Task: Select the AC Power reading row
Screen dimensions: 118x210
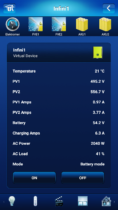Action: (59, 143)
